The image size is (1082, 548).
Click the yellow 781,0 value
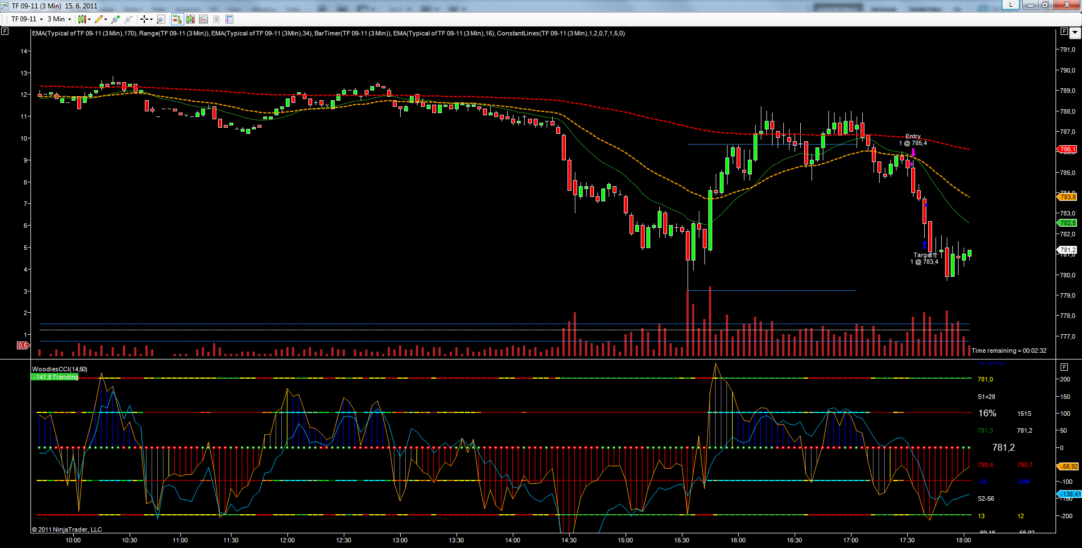coord(985,379)
